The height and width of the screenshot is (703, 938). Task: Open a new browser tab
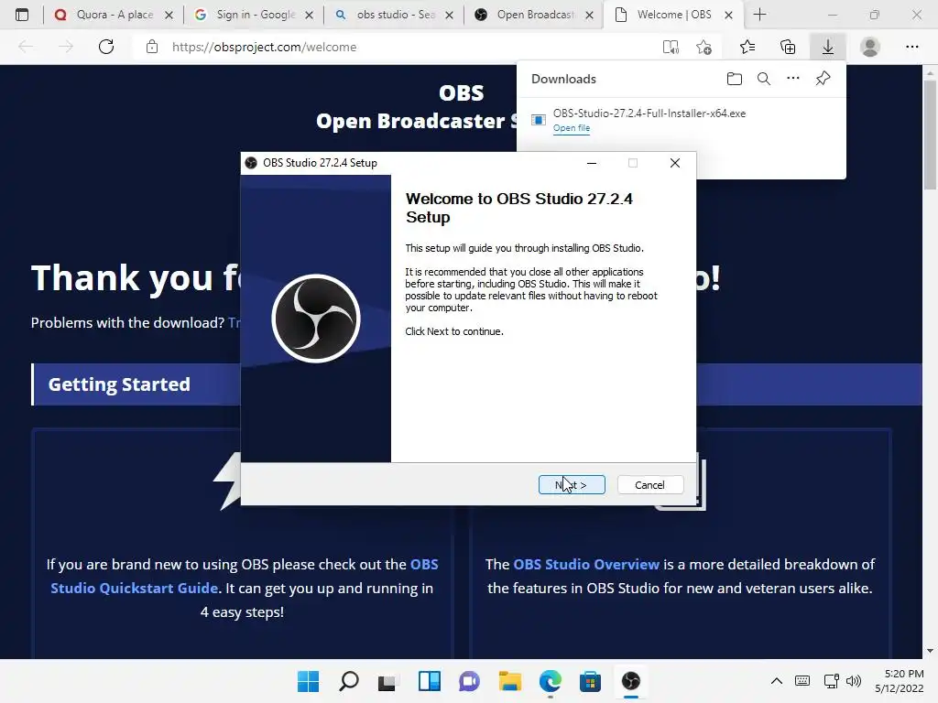[x=759, y=15]
